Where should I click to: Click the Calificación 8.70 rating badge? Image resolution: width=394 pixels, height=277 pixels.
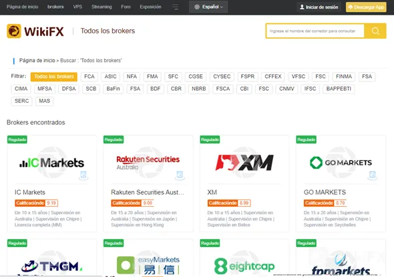click(325, 203)
